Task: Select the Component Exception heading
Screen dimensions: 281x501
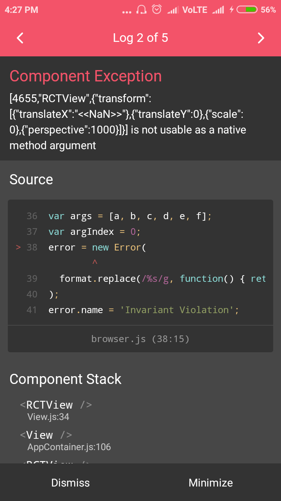Action: click(x=85, y=76)
